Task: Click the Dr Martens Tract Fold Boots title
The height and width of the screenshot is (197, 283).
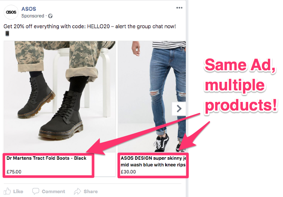Action: [x=46, y=158]
